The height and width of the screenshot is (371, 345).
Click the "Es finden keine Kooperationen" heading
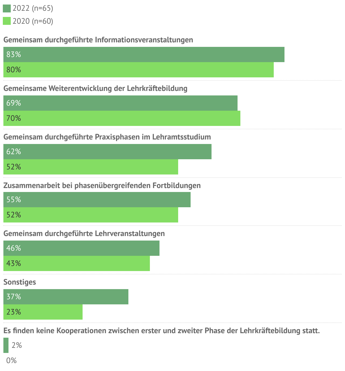tap(161, 331)
